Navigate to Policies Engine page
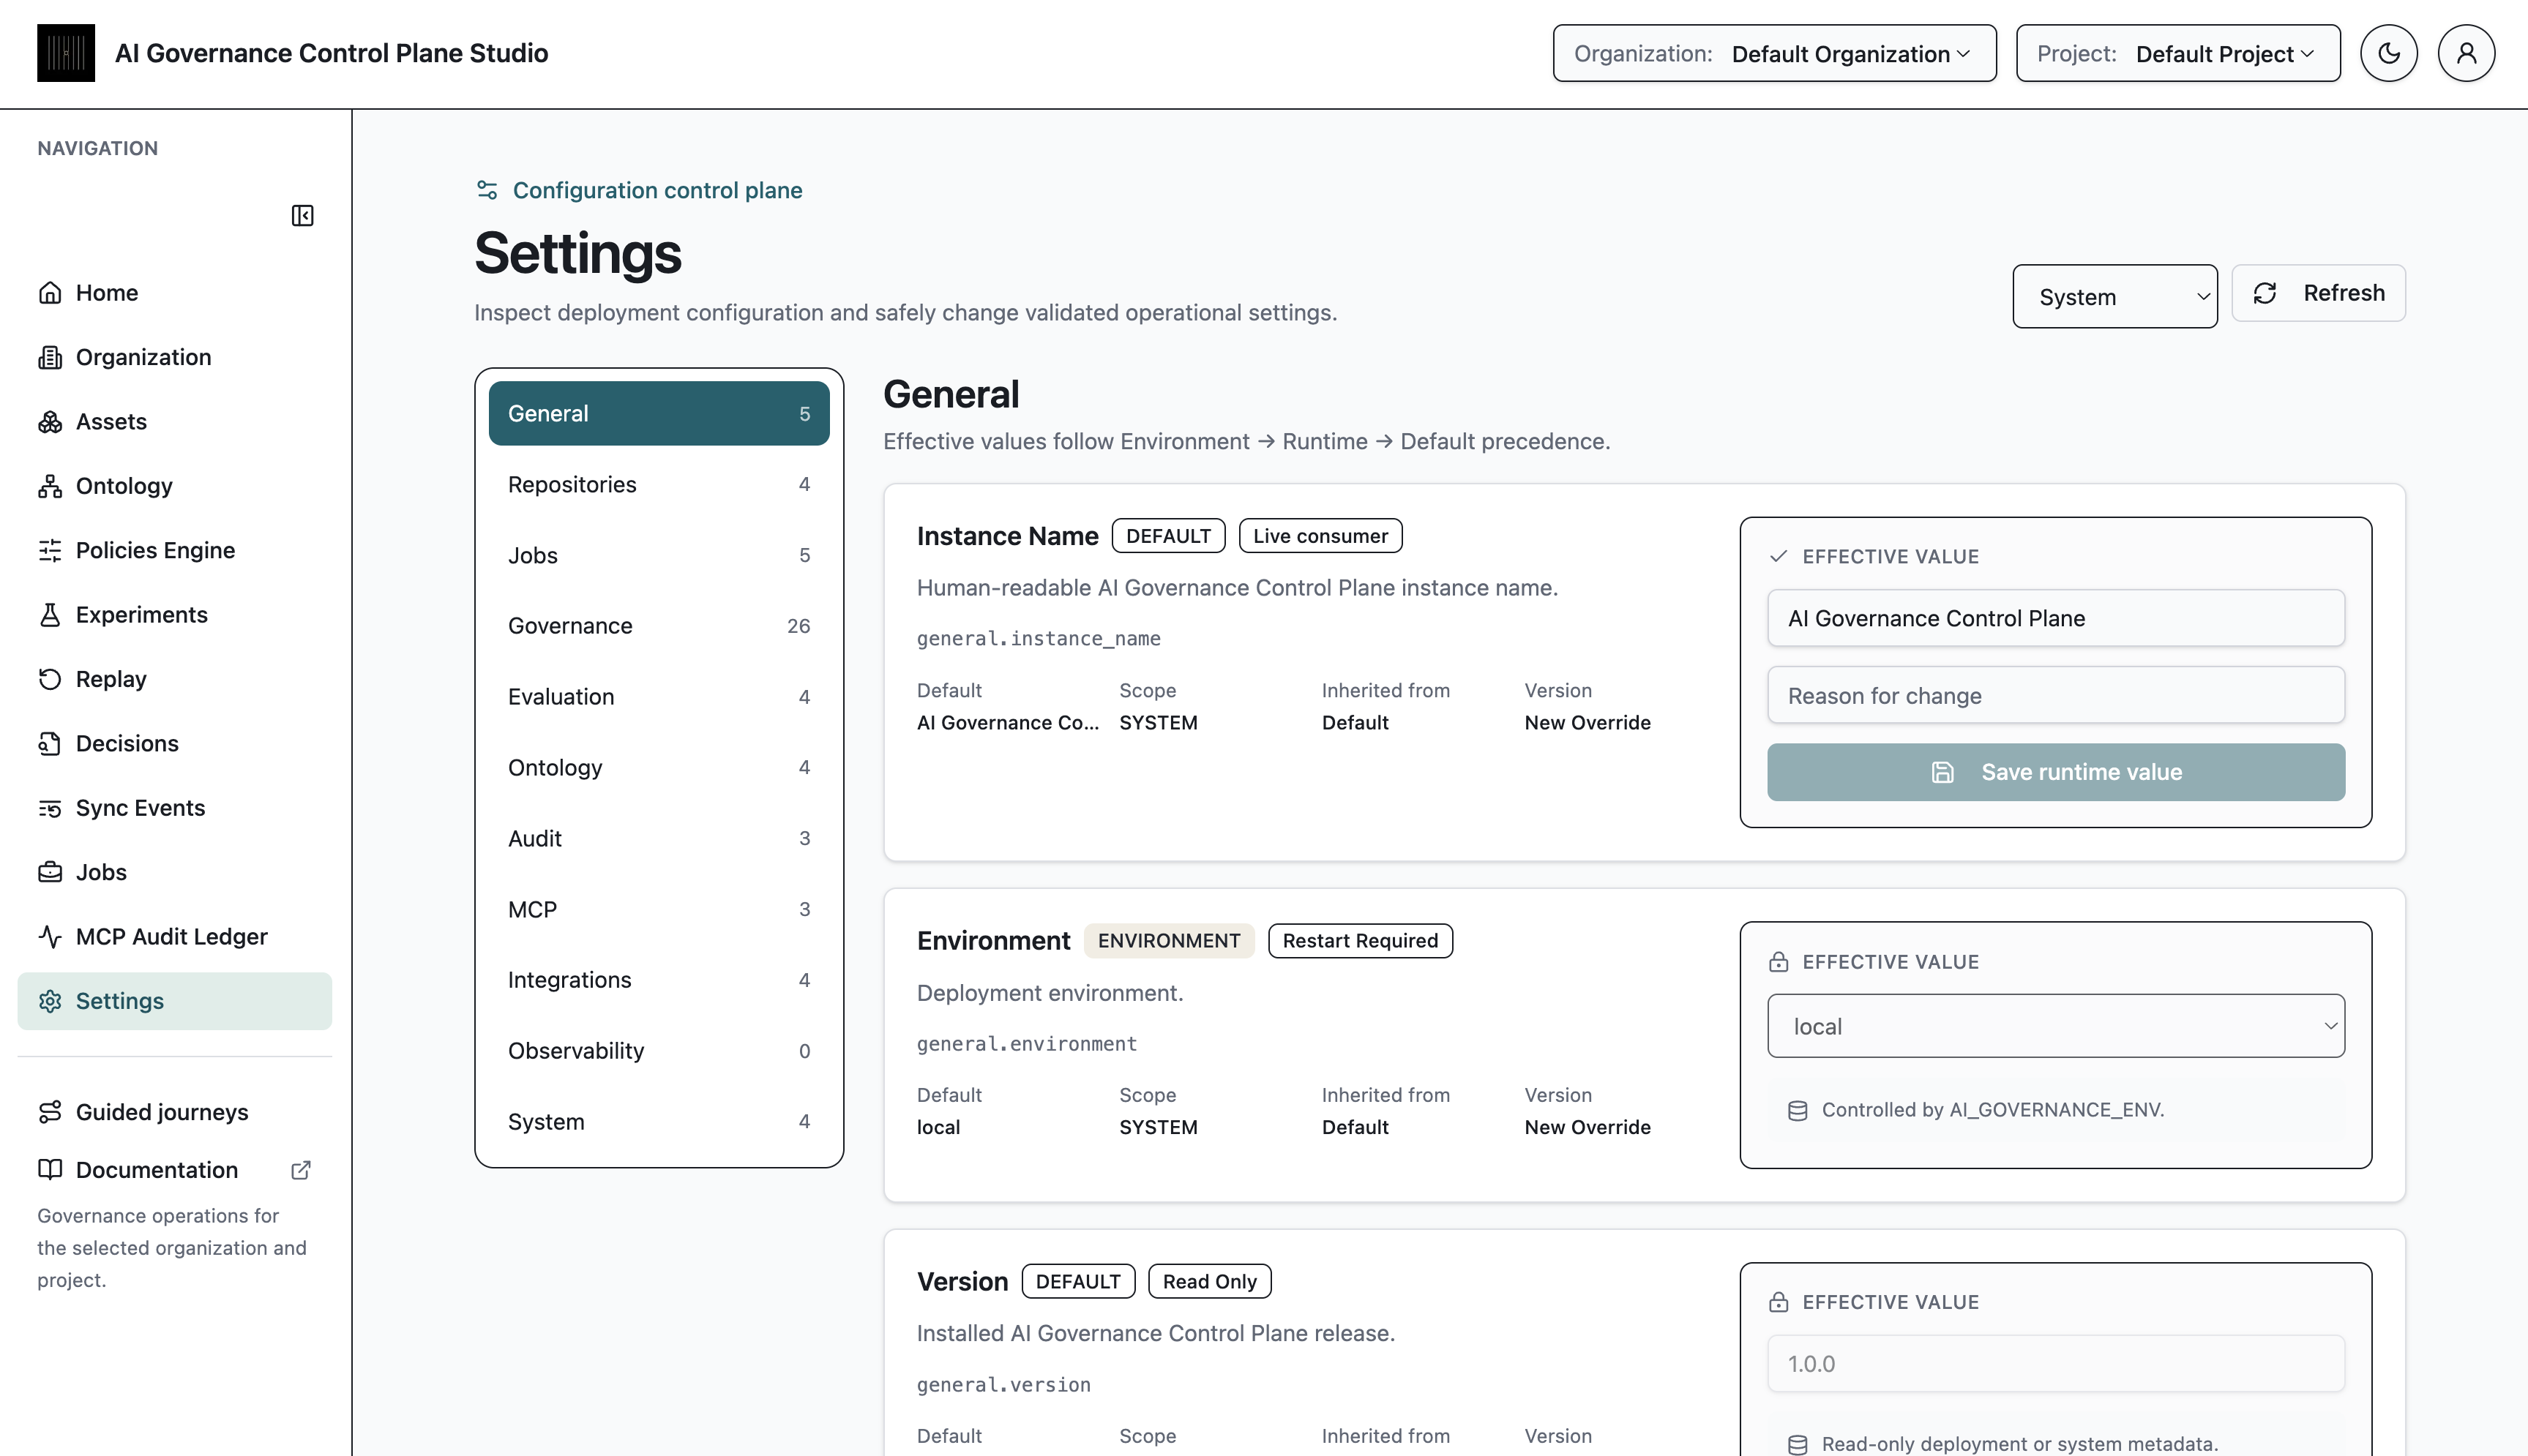The image size is (2528, 1456). coord(174,550)
